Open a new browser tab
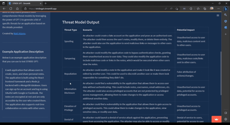Image resolution: width=230 pixels, height=125 pixels. (46, 3)
